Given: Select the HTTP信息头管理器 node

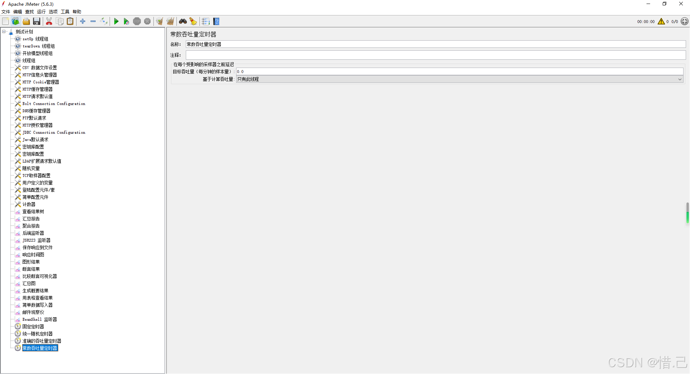Looking at the screenshot, I should [x=40, y=75].
